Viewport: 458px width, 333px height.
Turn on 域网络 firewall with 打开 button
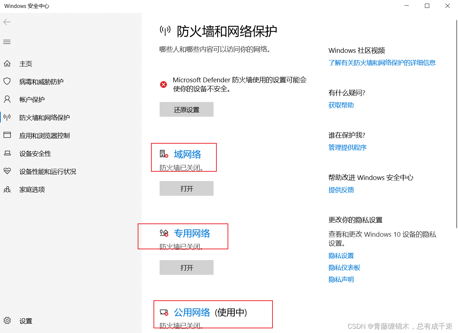186,188
